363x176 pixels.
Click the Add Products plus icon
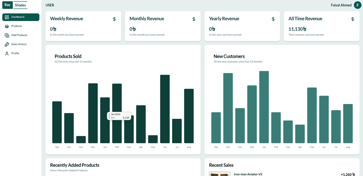click(x=7, y=35)
